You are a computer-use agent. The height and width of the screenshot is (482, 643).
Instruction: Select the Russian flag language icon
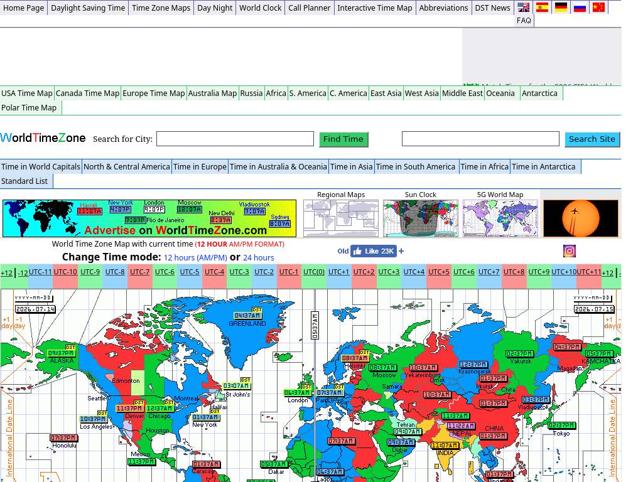[x=580, y=8]
